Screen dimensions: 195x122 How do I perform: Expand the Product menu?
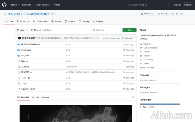[14, 5]
